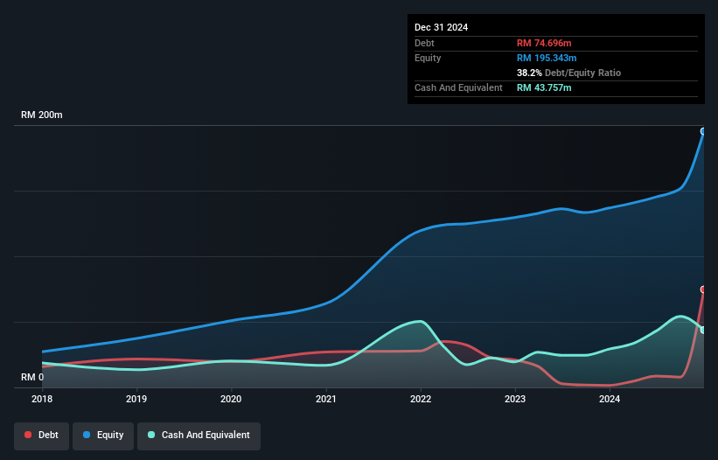Screen dimensions: 718x460
Task: Click the 2020 x-axis label
Action: tap(231, 399)
